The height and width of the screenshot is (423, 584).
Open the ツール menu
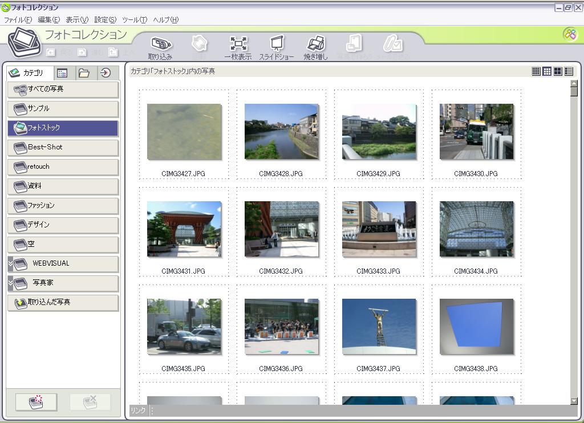[x=135, y=20]
